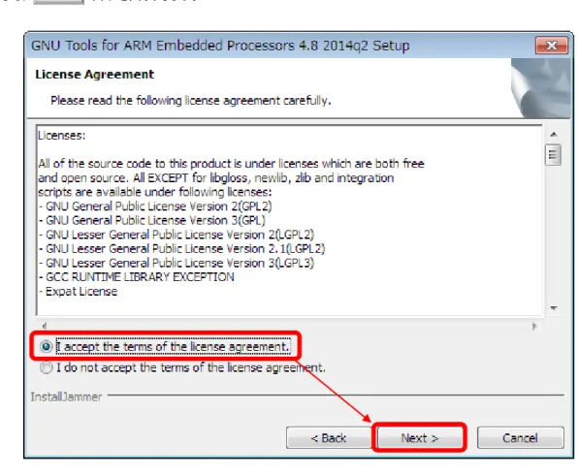This screenshot has width=578, height=475.
Task: Click the setup window title bar text
Action: [x=220, y=46]
